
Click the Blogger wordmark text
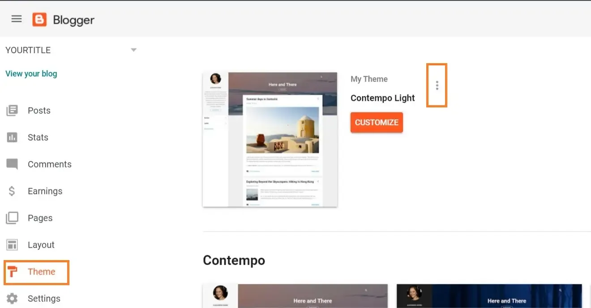(x=73, y=20)
